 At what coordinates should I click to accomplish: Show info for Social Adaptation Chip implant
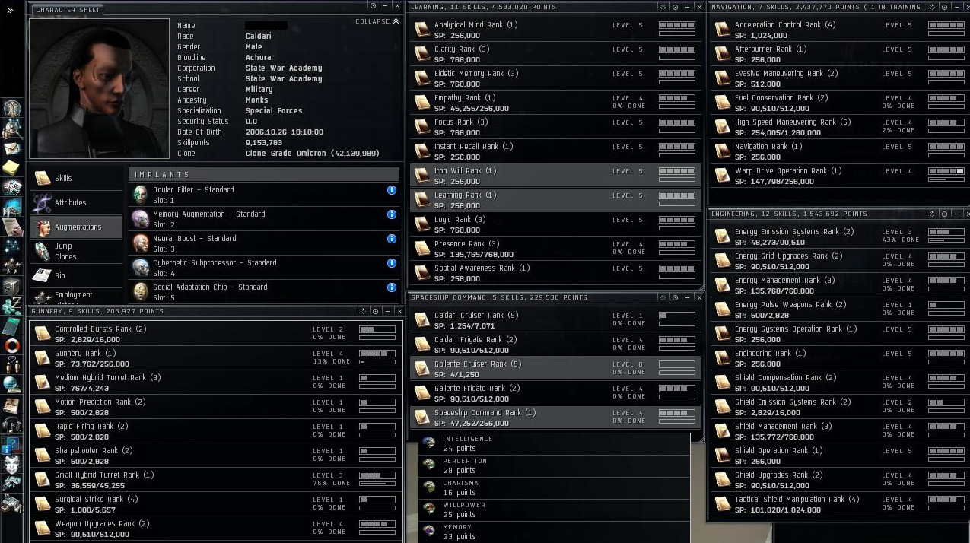[392, 287]
